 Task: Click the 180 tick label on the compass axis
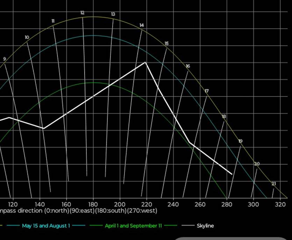coord(93,204)
